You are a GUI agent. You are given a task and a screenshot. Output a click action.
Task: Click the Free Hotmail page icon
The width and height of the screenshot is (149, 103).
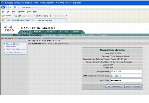click(37, 16)
